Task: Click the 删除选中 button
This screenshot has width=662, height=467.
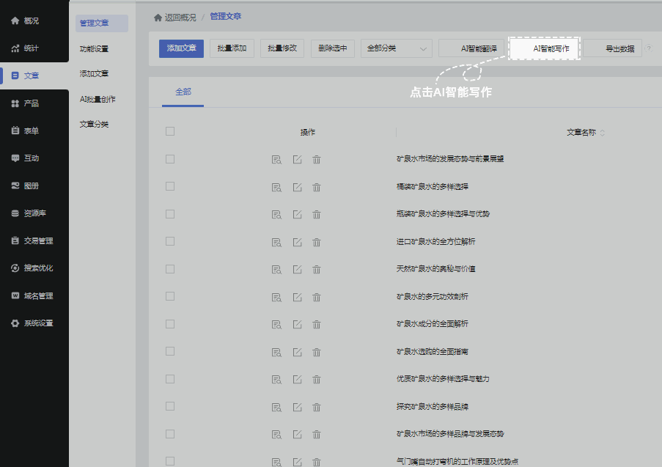Action: [333, 48]
